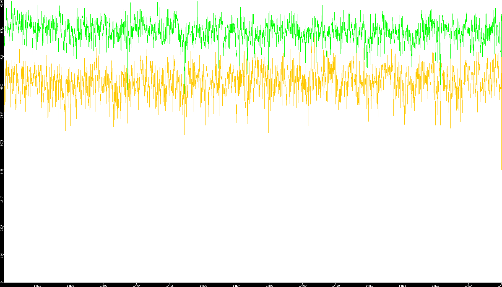Select the 3073 vertical axis label
This screenshot has width=502, height=287.
pyautogui.click(x=2, y=143)
